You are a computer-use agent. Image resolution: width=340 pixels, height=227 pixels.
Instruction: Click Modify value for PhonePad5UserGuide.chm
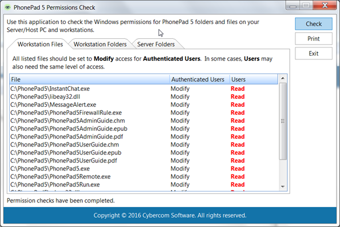[180, 145]
